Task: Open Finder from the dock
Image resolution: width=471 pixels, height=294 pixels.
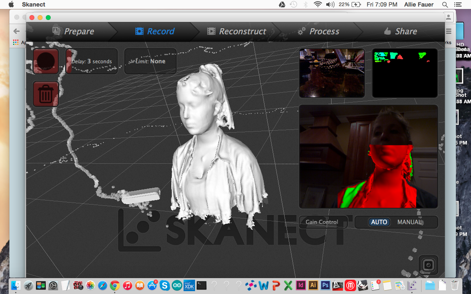Action: coord(16,285)
